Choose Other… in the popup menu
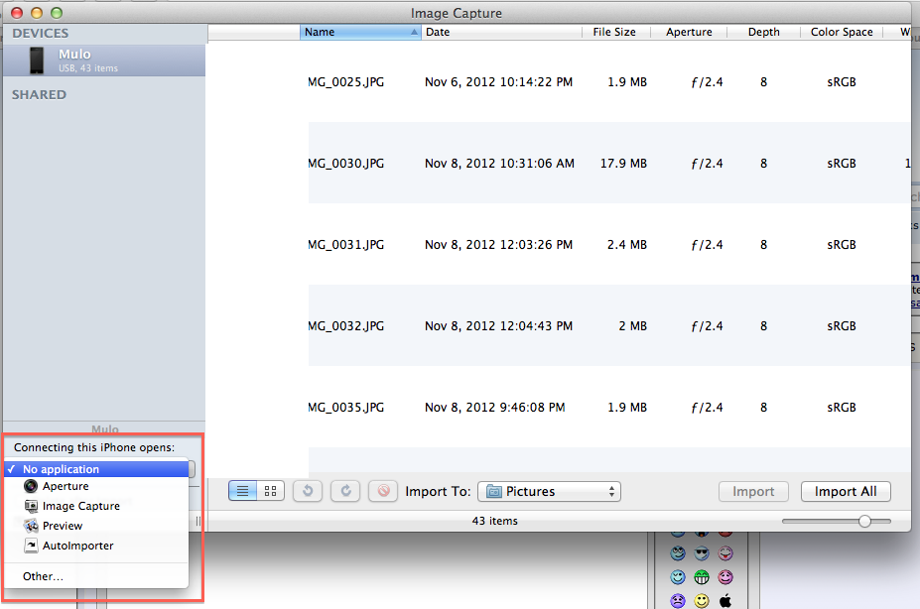The height and width of the screenshot is (609, 920). pos(97,576)
